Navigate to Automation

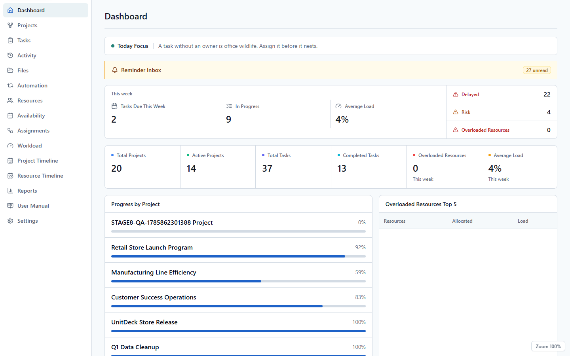[46, 85]
